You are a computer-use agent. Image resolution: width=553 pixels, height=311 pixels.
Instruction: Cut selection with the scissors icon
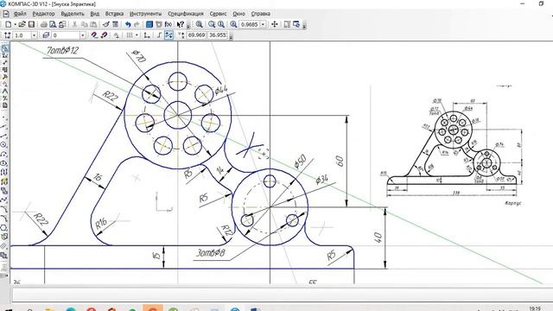tap(74, 24)
